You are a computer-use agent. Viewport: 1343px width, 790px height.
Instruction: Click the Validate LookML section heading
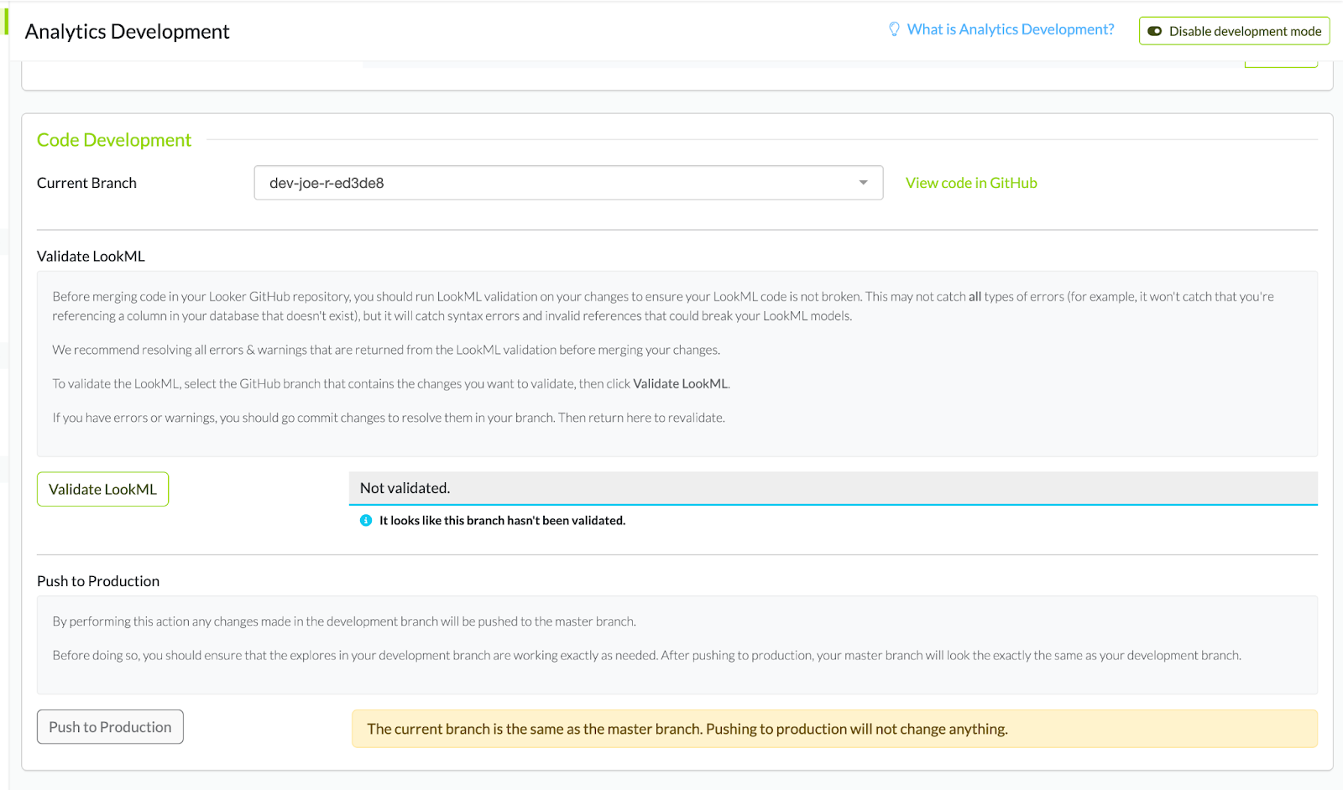[91, 257]
